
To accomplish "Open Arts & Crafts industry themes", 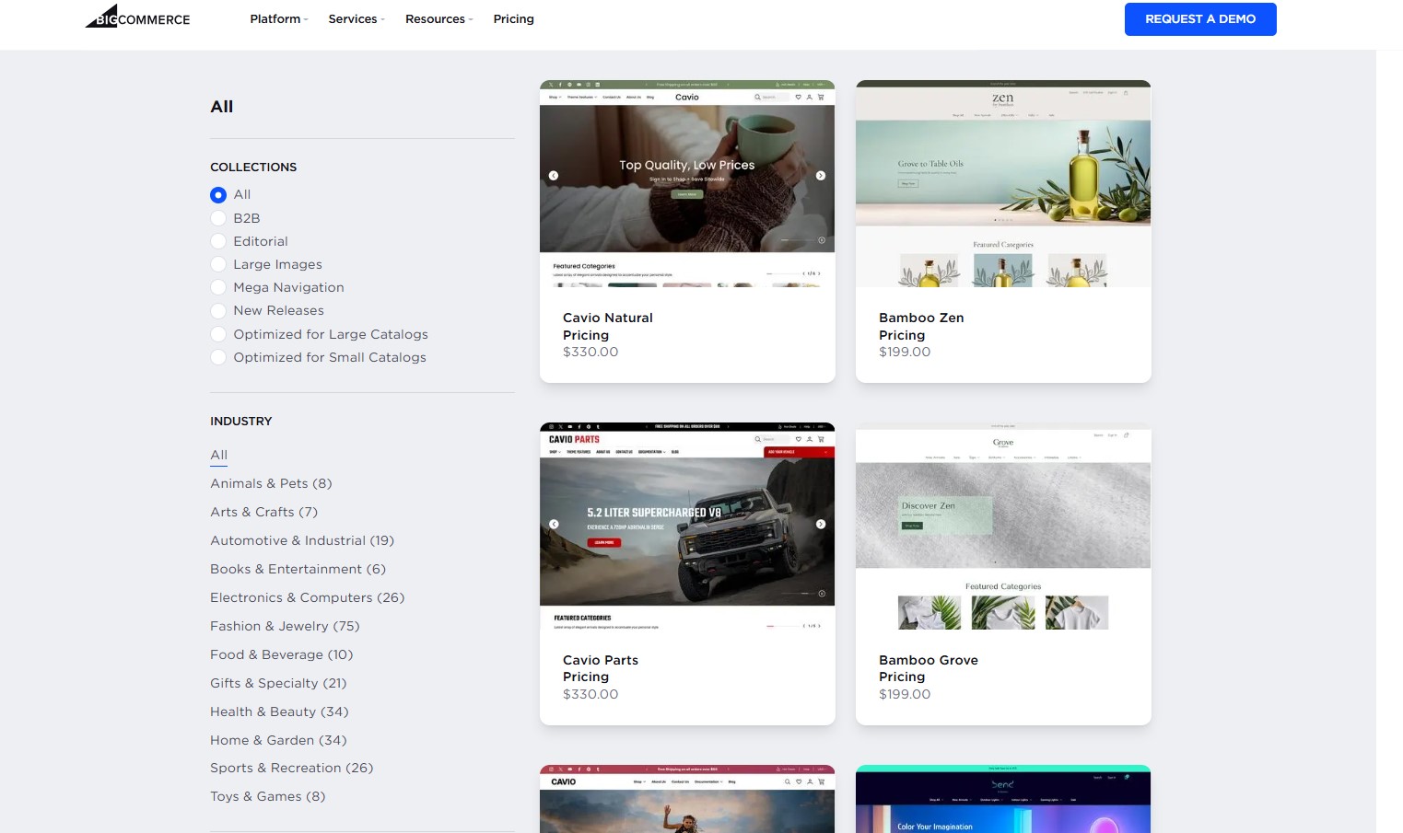I will coord(263,512).
